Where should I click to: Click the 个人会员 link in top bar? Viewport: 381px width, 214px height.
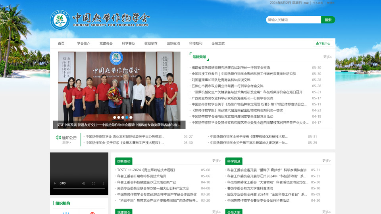[x=318, y=3]
